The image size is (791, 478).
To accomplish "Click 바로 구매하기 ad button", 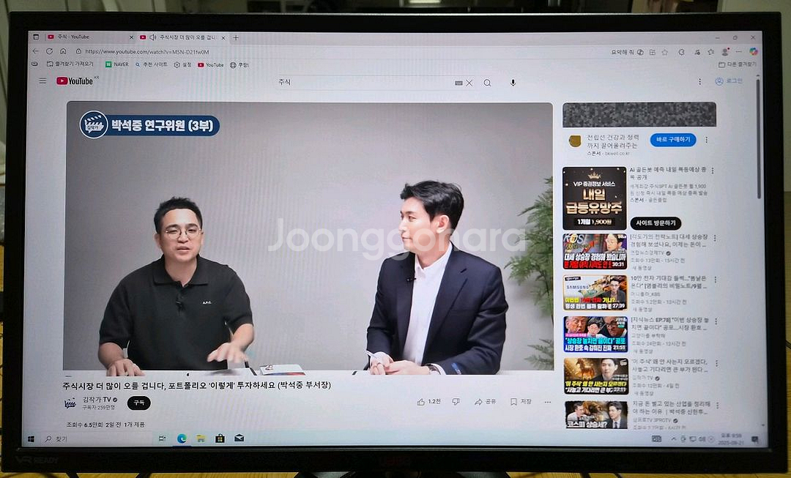I will pos(672,139).
